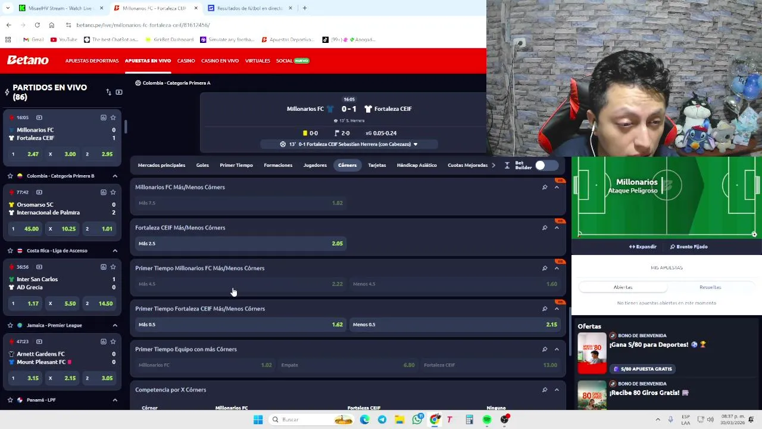Pin Primer Tiempo Equipo con más Córners market
Viewport: 762px width, 429px height.
pyautogui.click(x=544, y=349)
